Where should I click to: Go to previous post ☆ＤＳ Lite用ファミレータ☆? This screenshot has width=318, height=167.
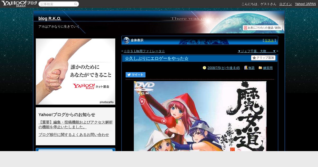[x=144, y=51]
